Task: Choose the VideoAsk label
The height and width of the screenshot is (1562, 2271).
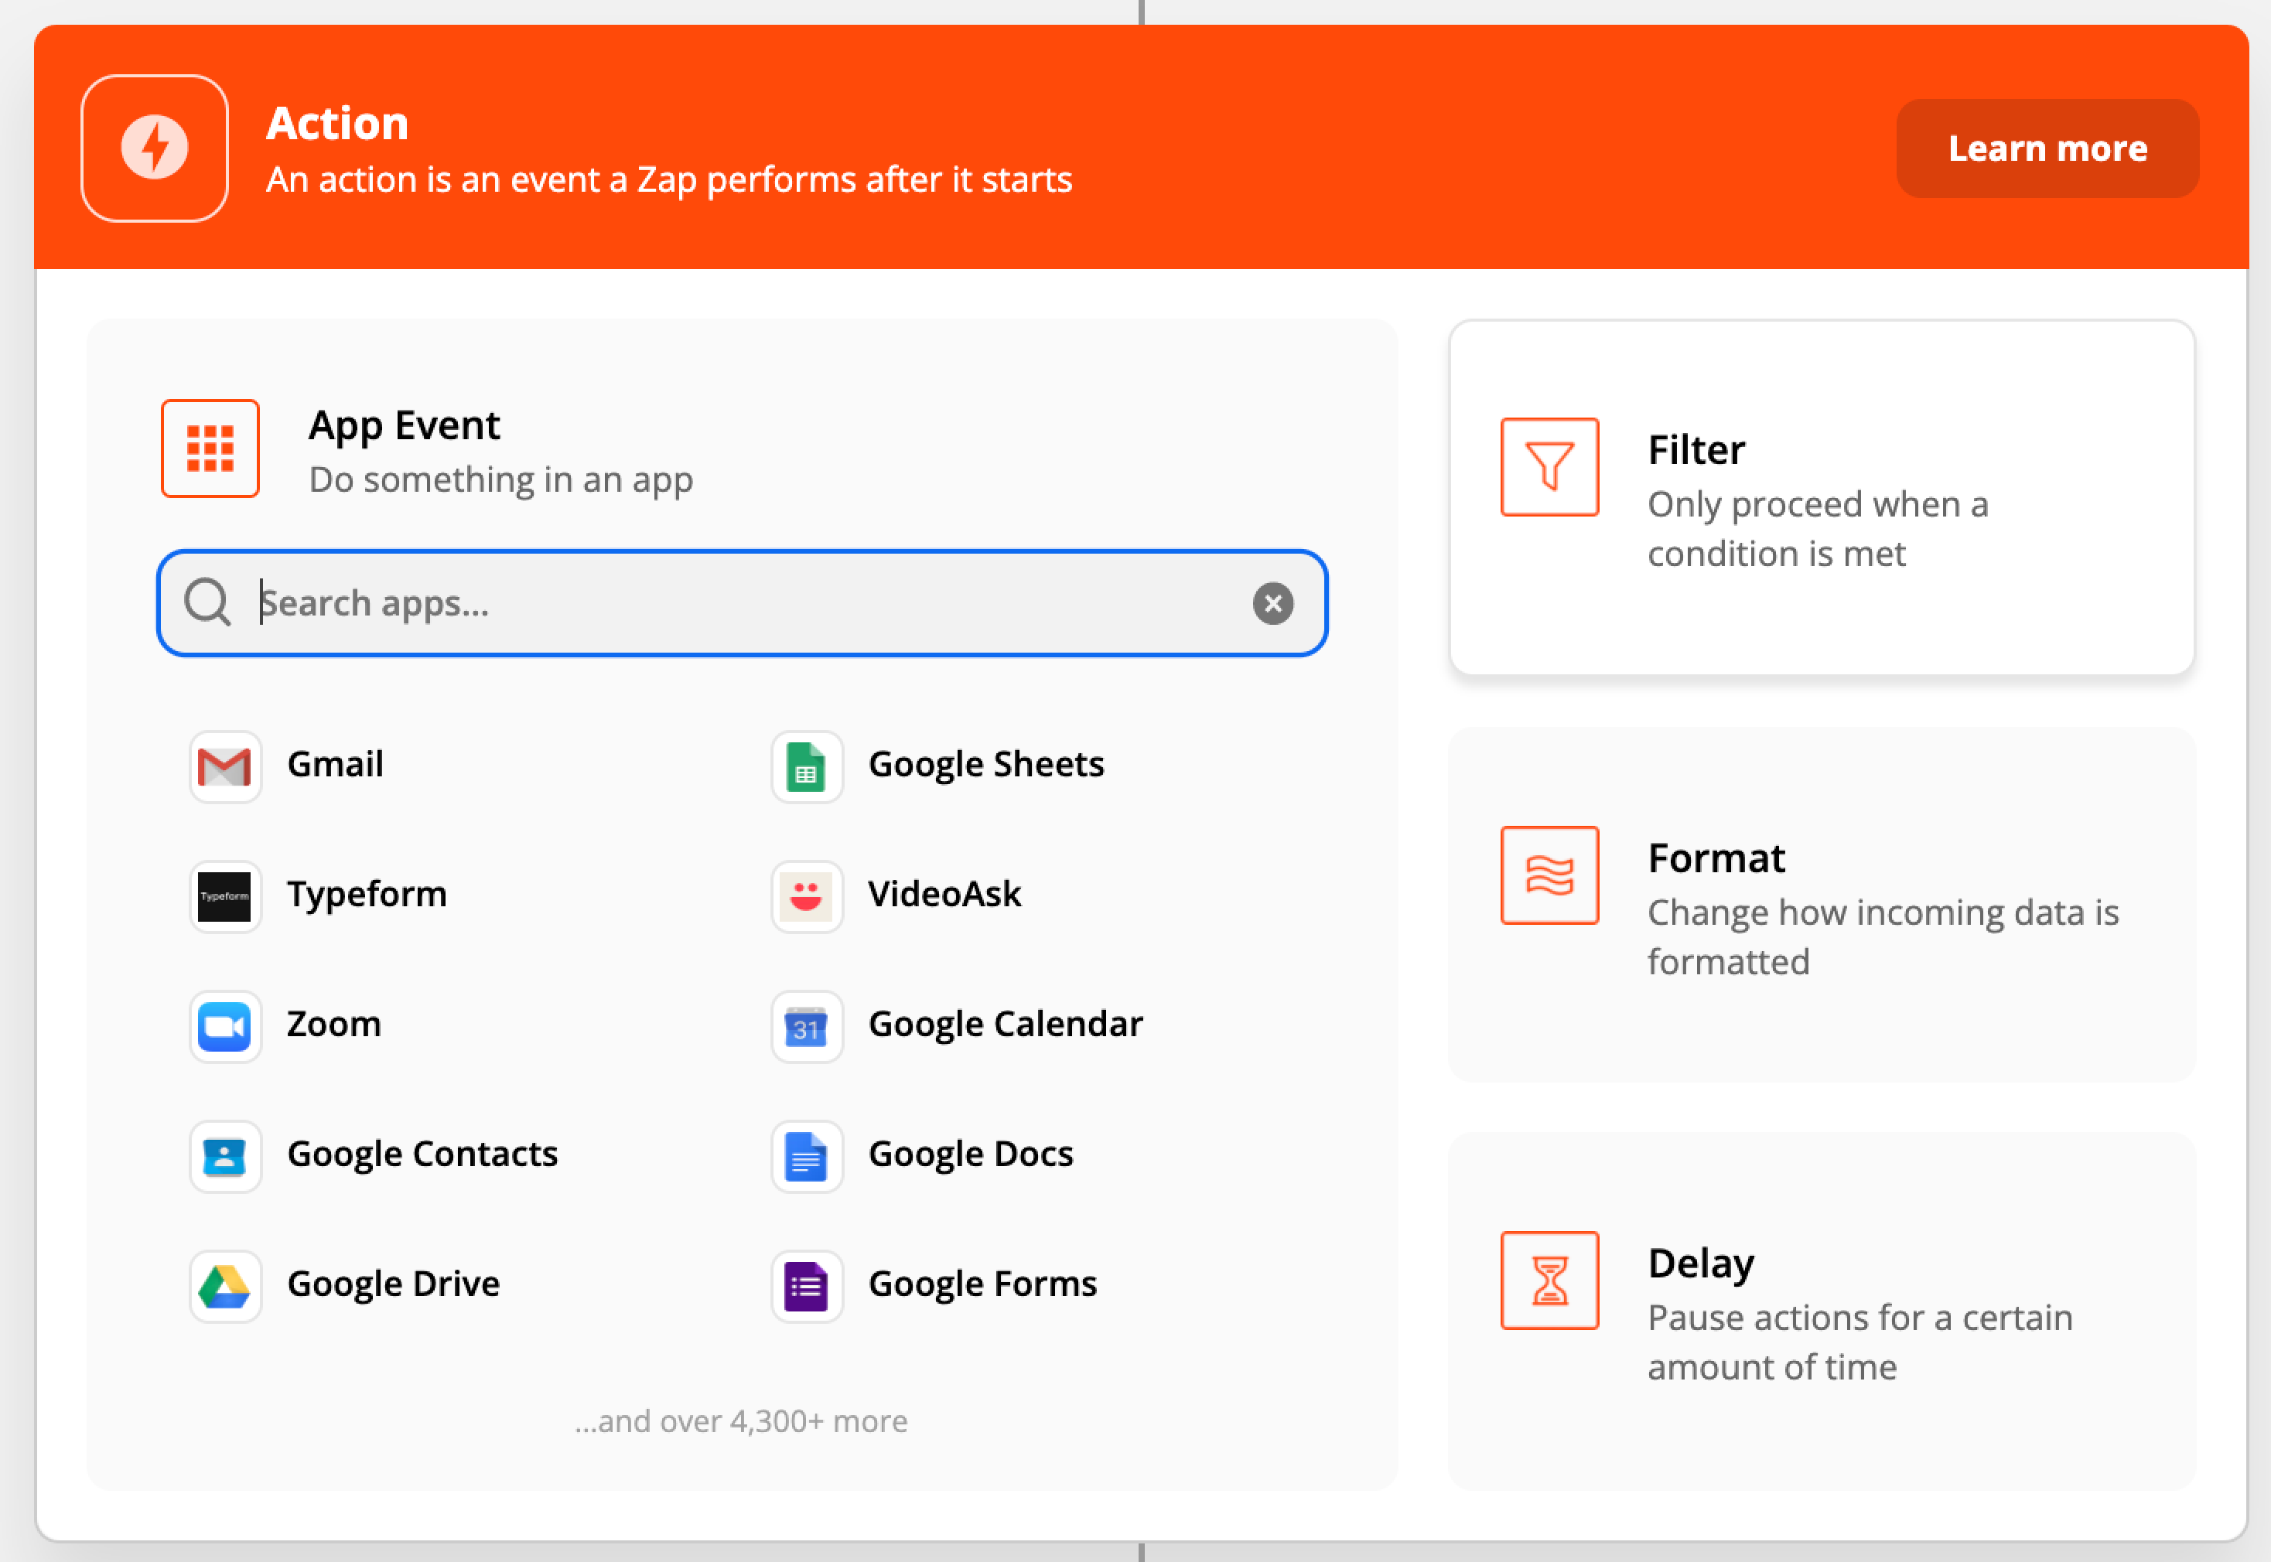Action: coord(944,895)
